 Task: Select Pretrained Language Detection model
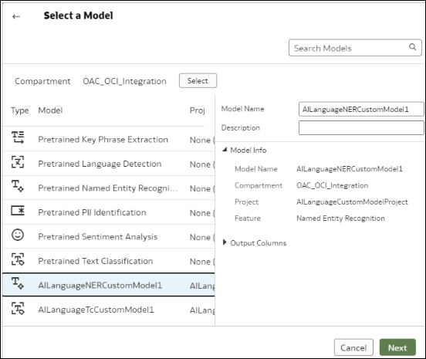pos(100,164)
